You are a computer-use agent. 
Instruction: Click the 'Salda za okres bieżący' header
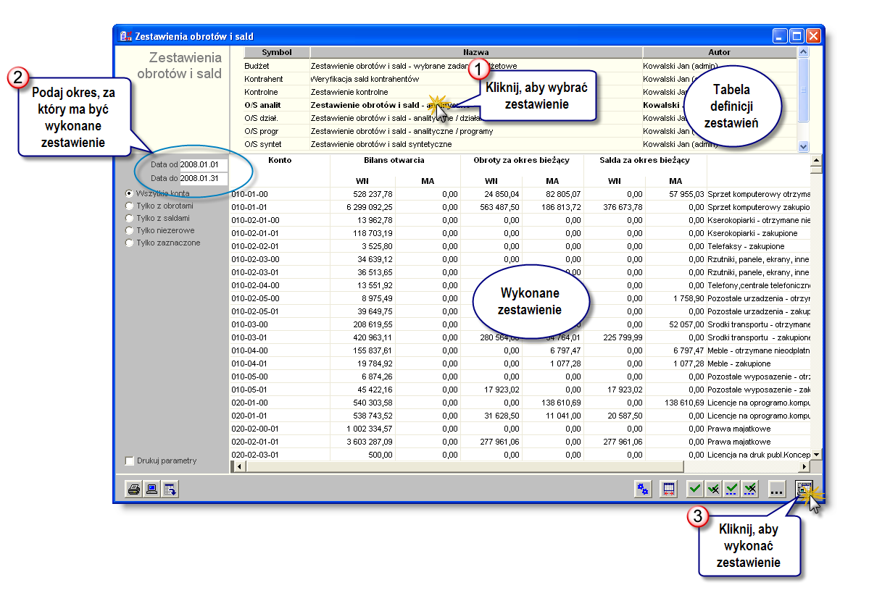tap(645, 160)
